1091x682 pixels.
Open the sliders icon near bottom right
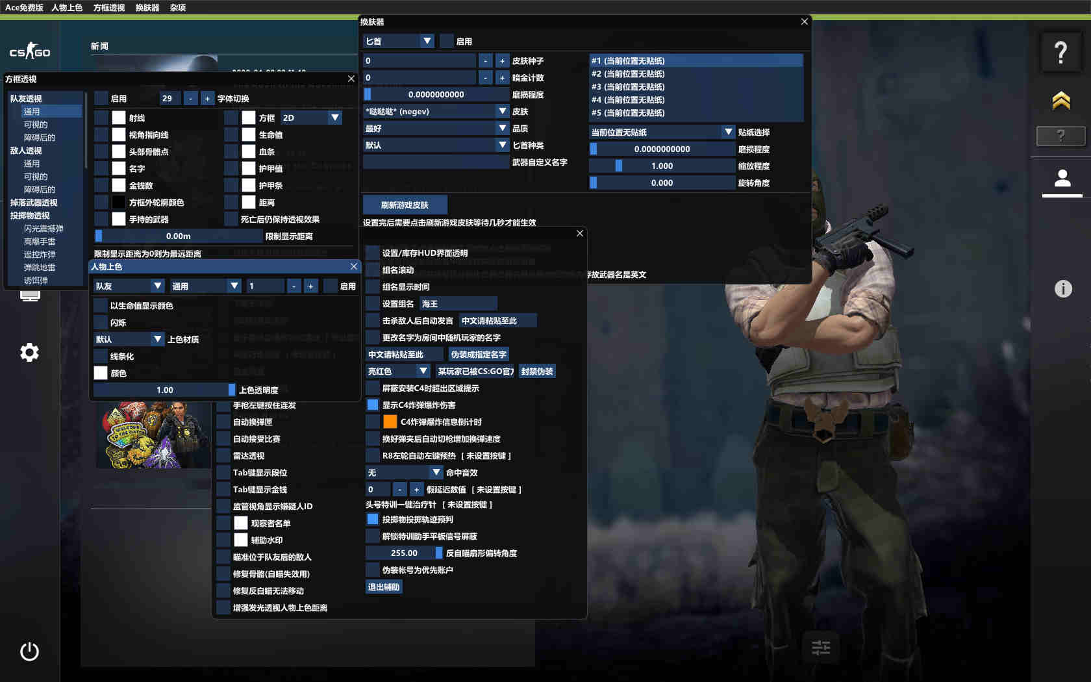[x=821, y=647]
